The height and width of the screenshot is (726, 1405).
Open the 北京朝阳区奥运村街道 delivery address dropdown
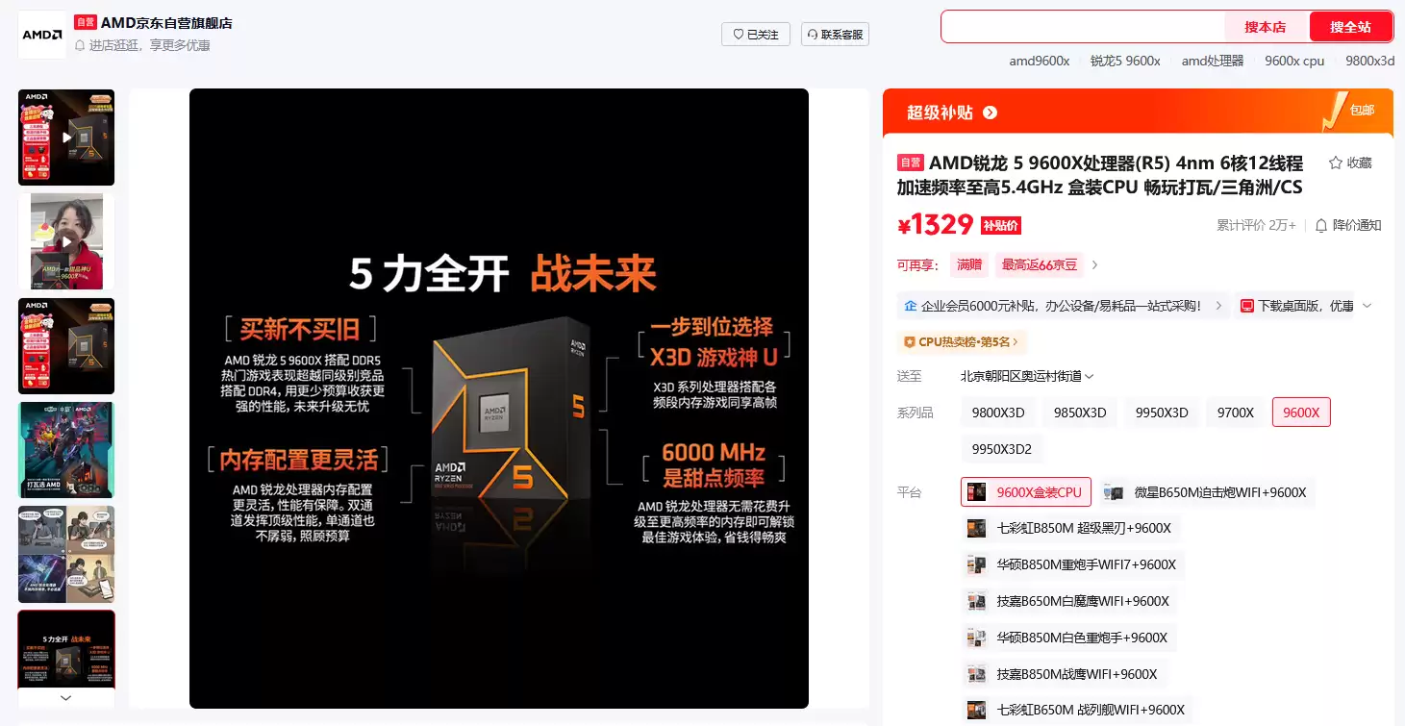click(1027, 376)
